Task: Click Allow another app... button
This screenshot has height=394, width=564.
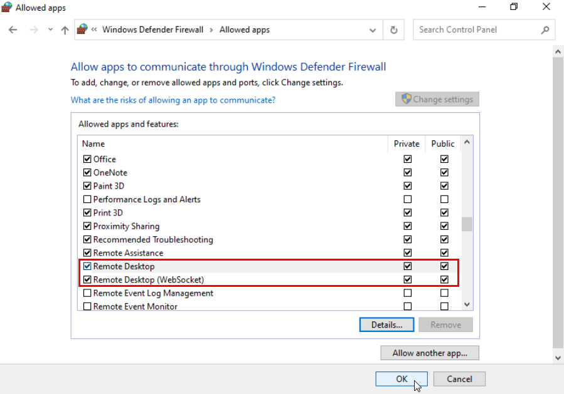Action: (430, 353)
